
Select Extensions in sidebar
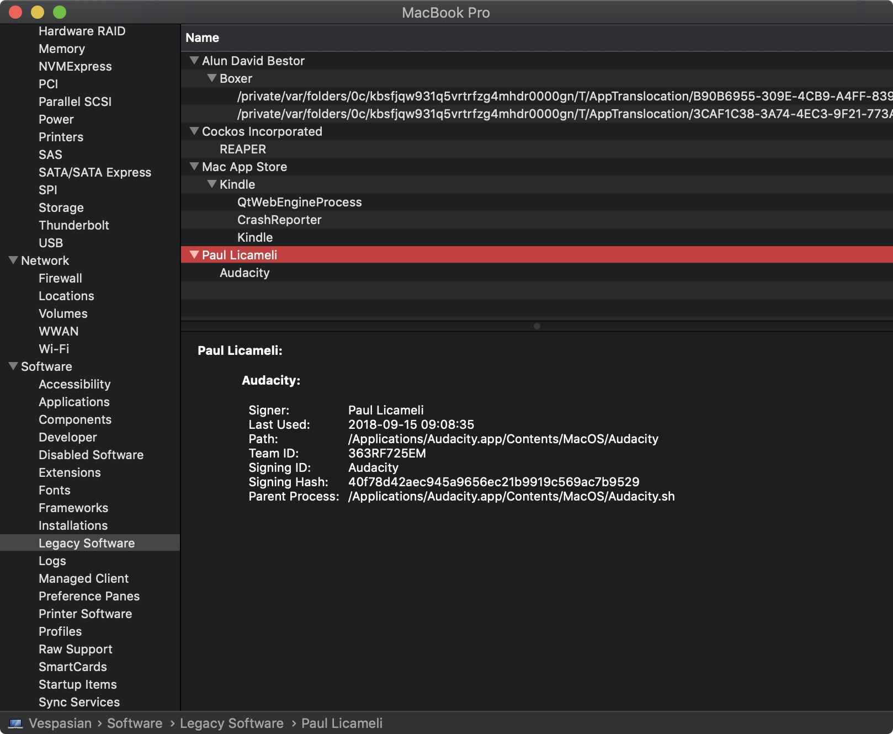click(70, 472)
